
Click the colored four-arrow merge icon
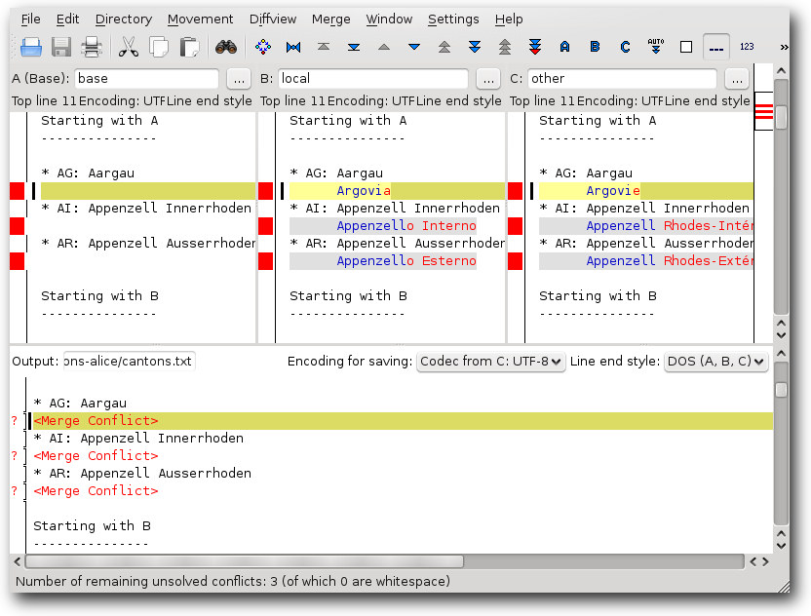(263, 47)
